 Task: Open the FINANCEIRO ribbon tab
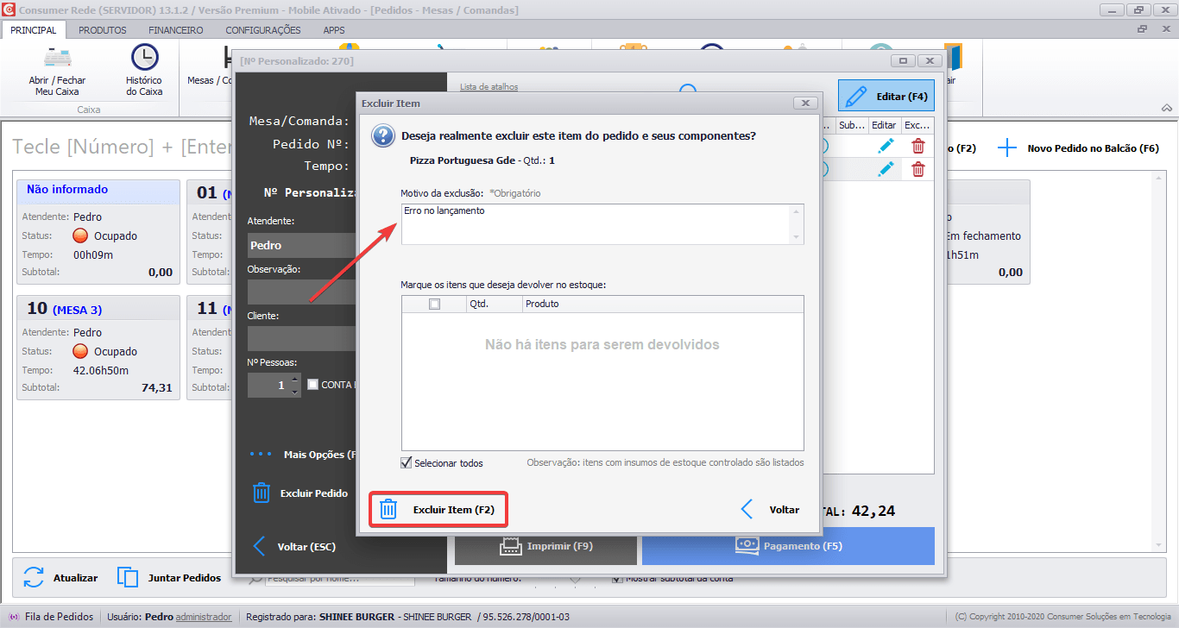(176, 30)
